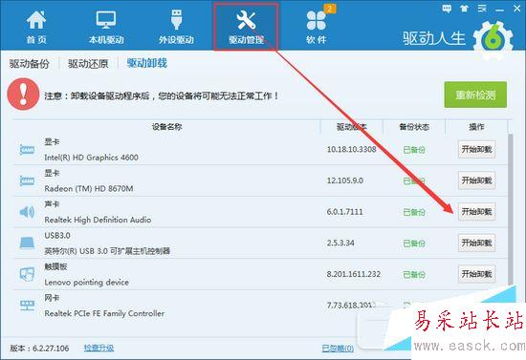Click the skin shirt icon in title bar
This screenshot has width=526, height=360.
[x=464, y=9]
